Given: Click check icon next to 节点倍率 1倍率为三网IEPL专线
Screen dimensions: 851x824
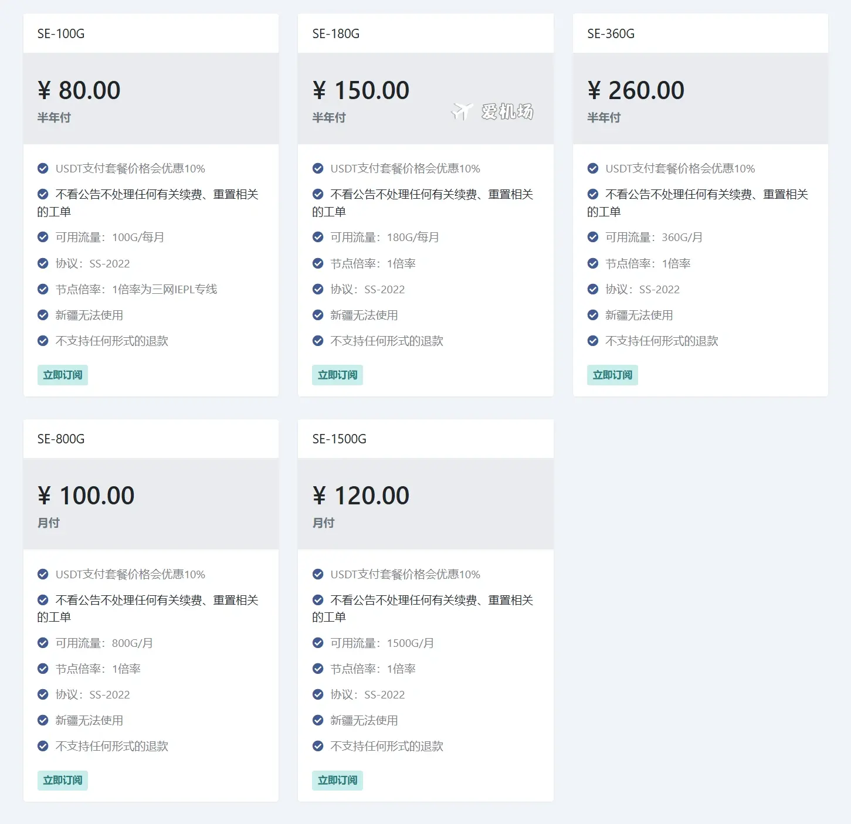Looking at the screenshot, I should (x=43, y=289).
